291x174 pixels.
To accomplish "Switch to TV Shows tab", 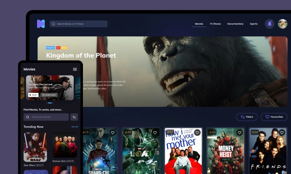I will point(215,24).
